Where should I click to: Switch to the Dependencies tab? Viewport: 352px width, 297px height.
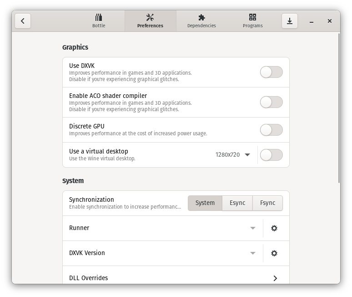point(201,21)
